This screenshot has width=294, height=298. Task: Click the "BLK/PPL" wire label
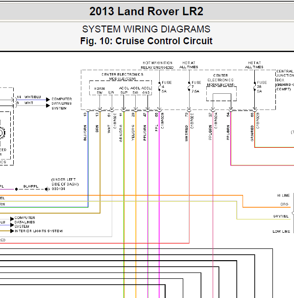(x=31, y=186)
